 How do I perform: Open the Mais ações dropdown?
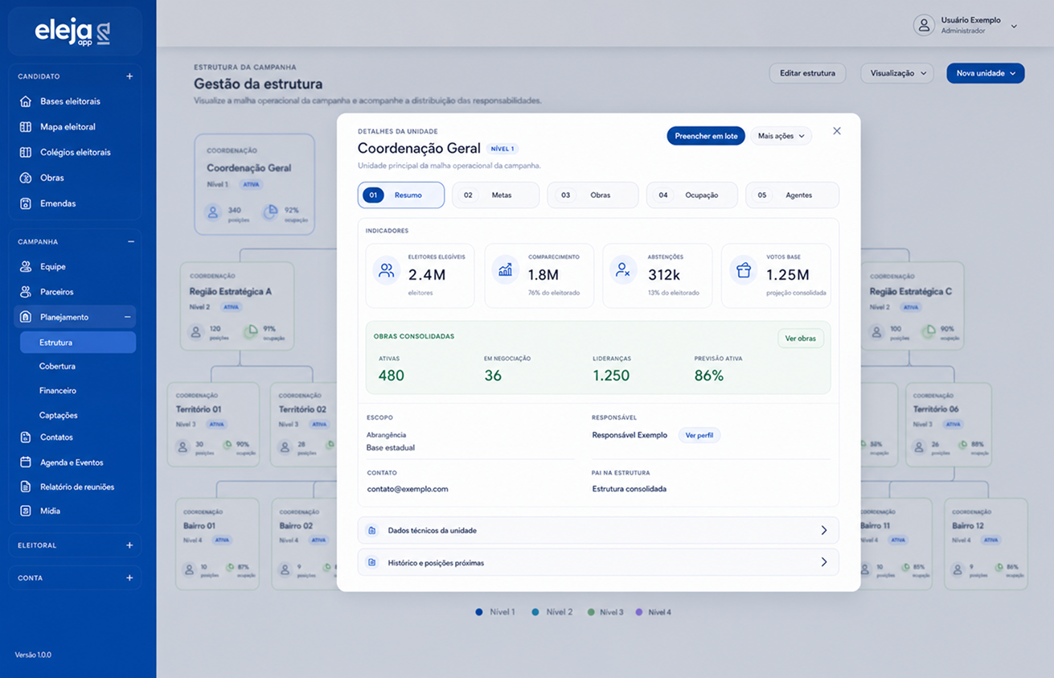pos(781,136)
